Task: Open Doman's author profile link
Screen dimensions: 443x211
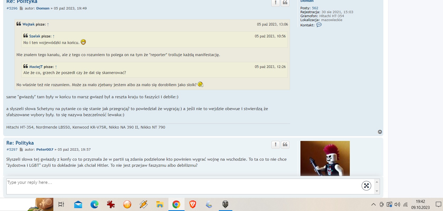Action: pyautogui.click(x=43, y=8)
